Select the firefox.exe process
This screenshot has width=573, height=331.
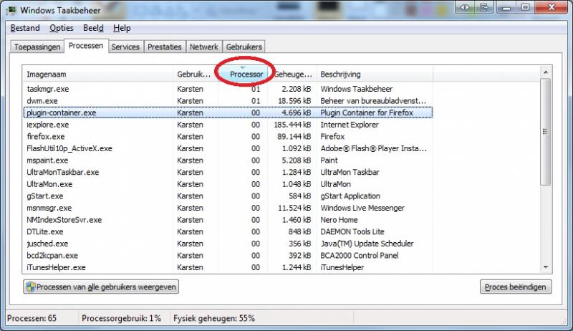pos(228,136)
